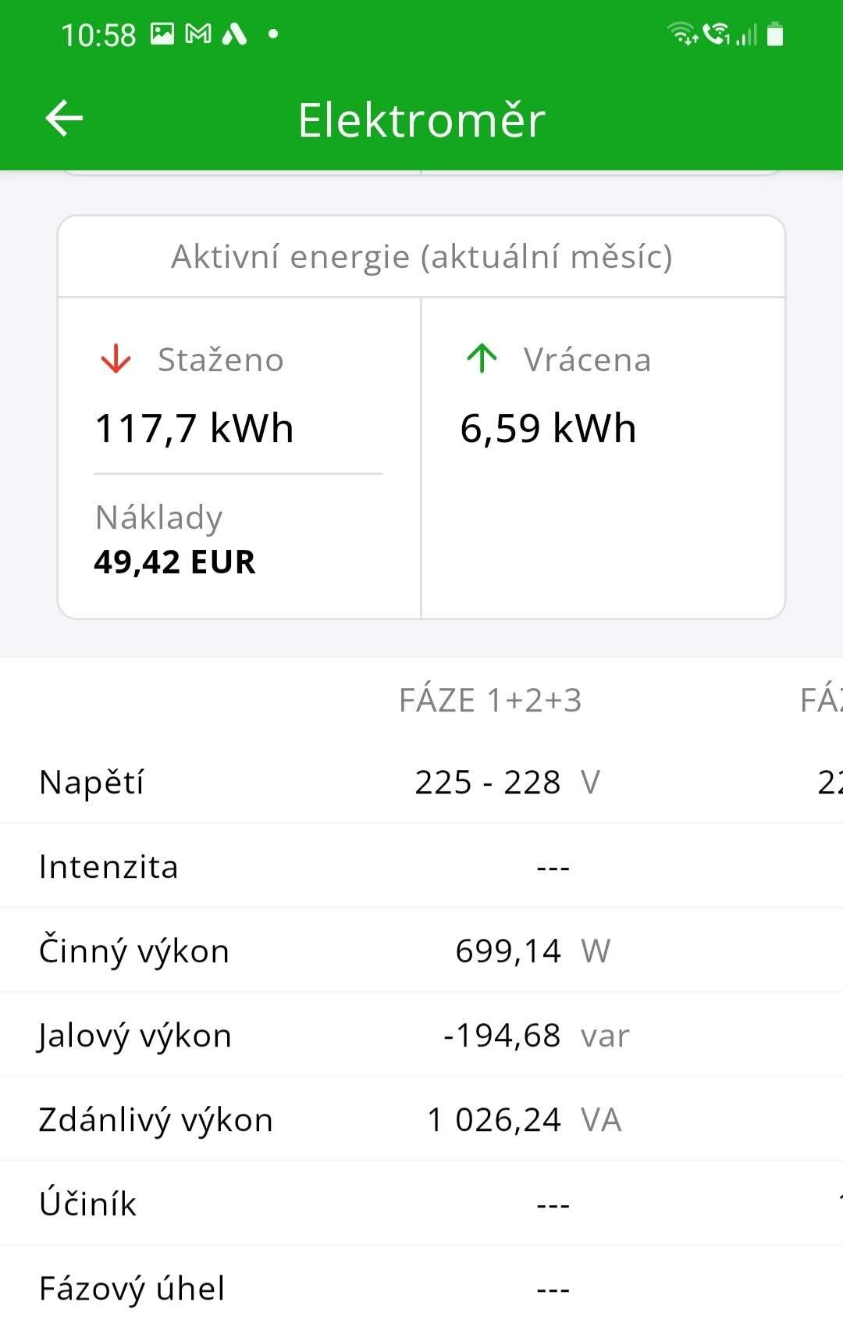The image size is (843, 1327).
Task: Tap the back arrow in header
Action: (x=64, y=119)
